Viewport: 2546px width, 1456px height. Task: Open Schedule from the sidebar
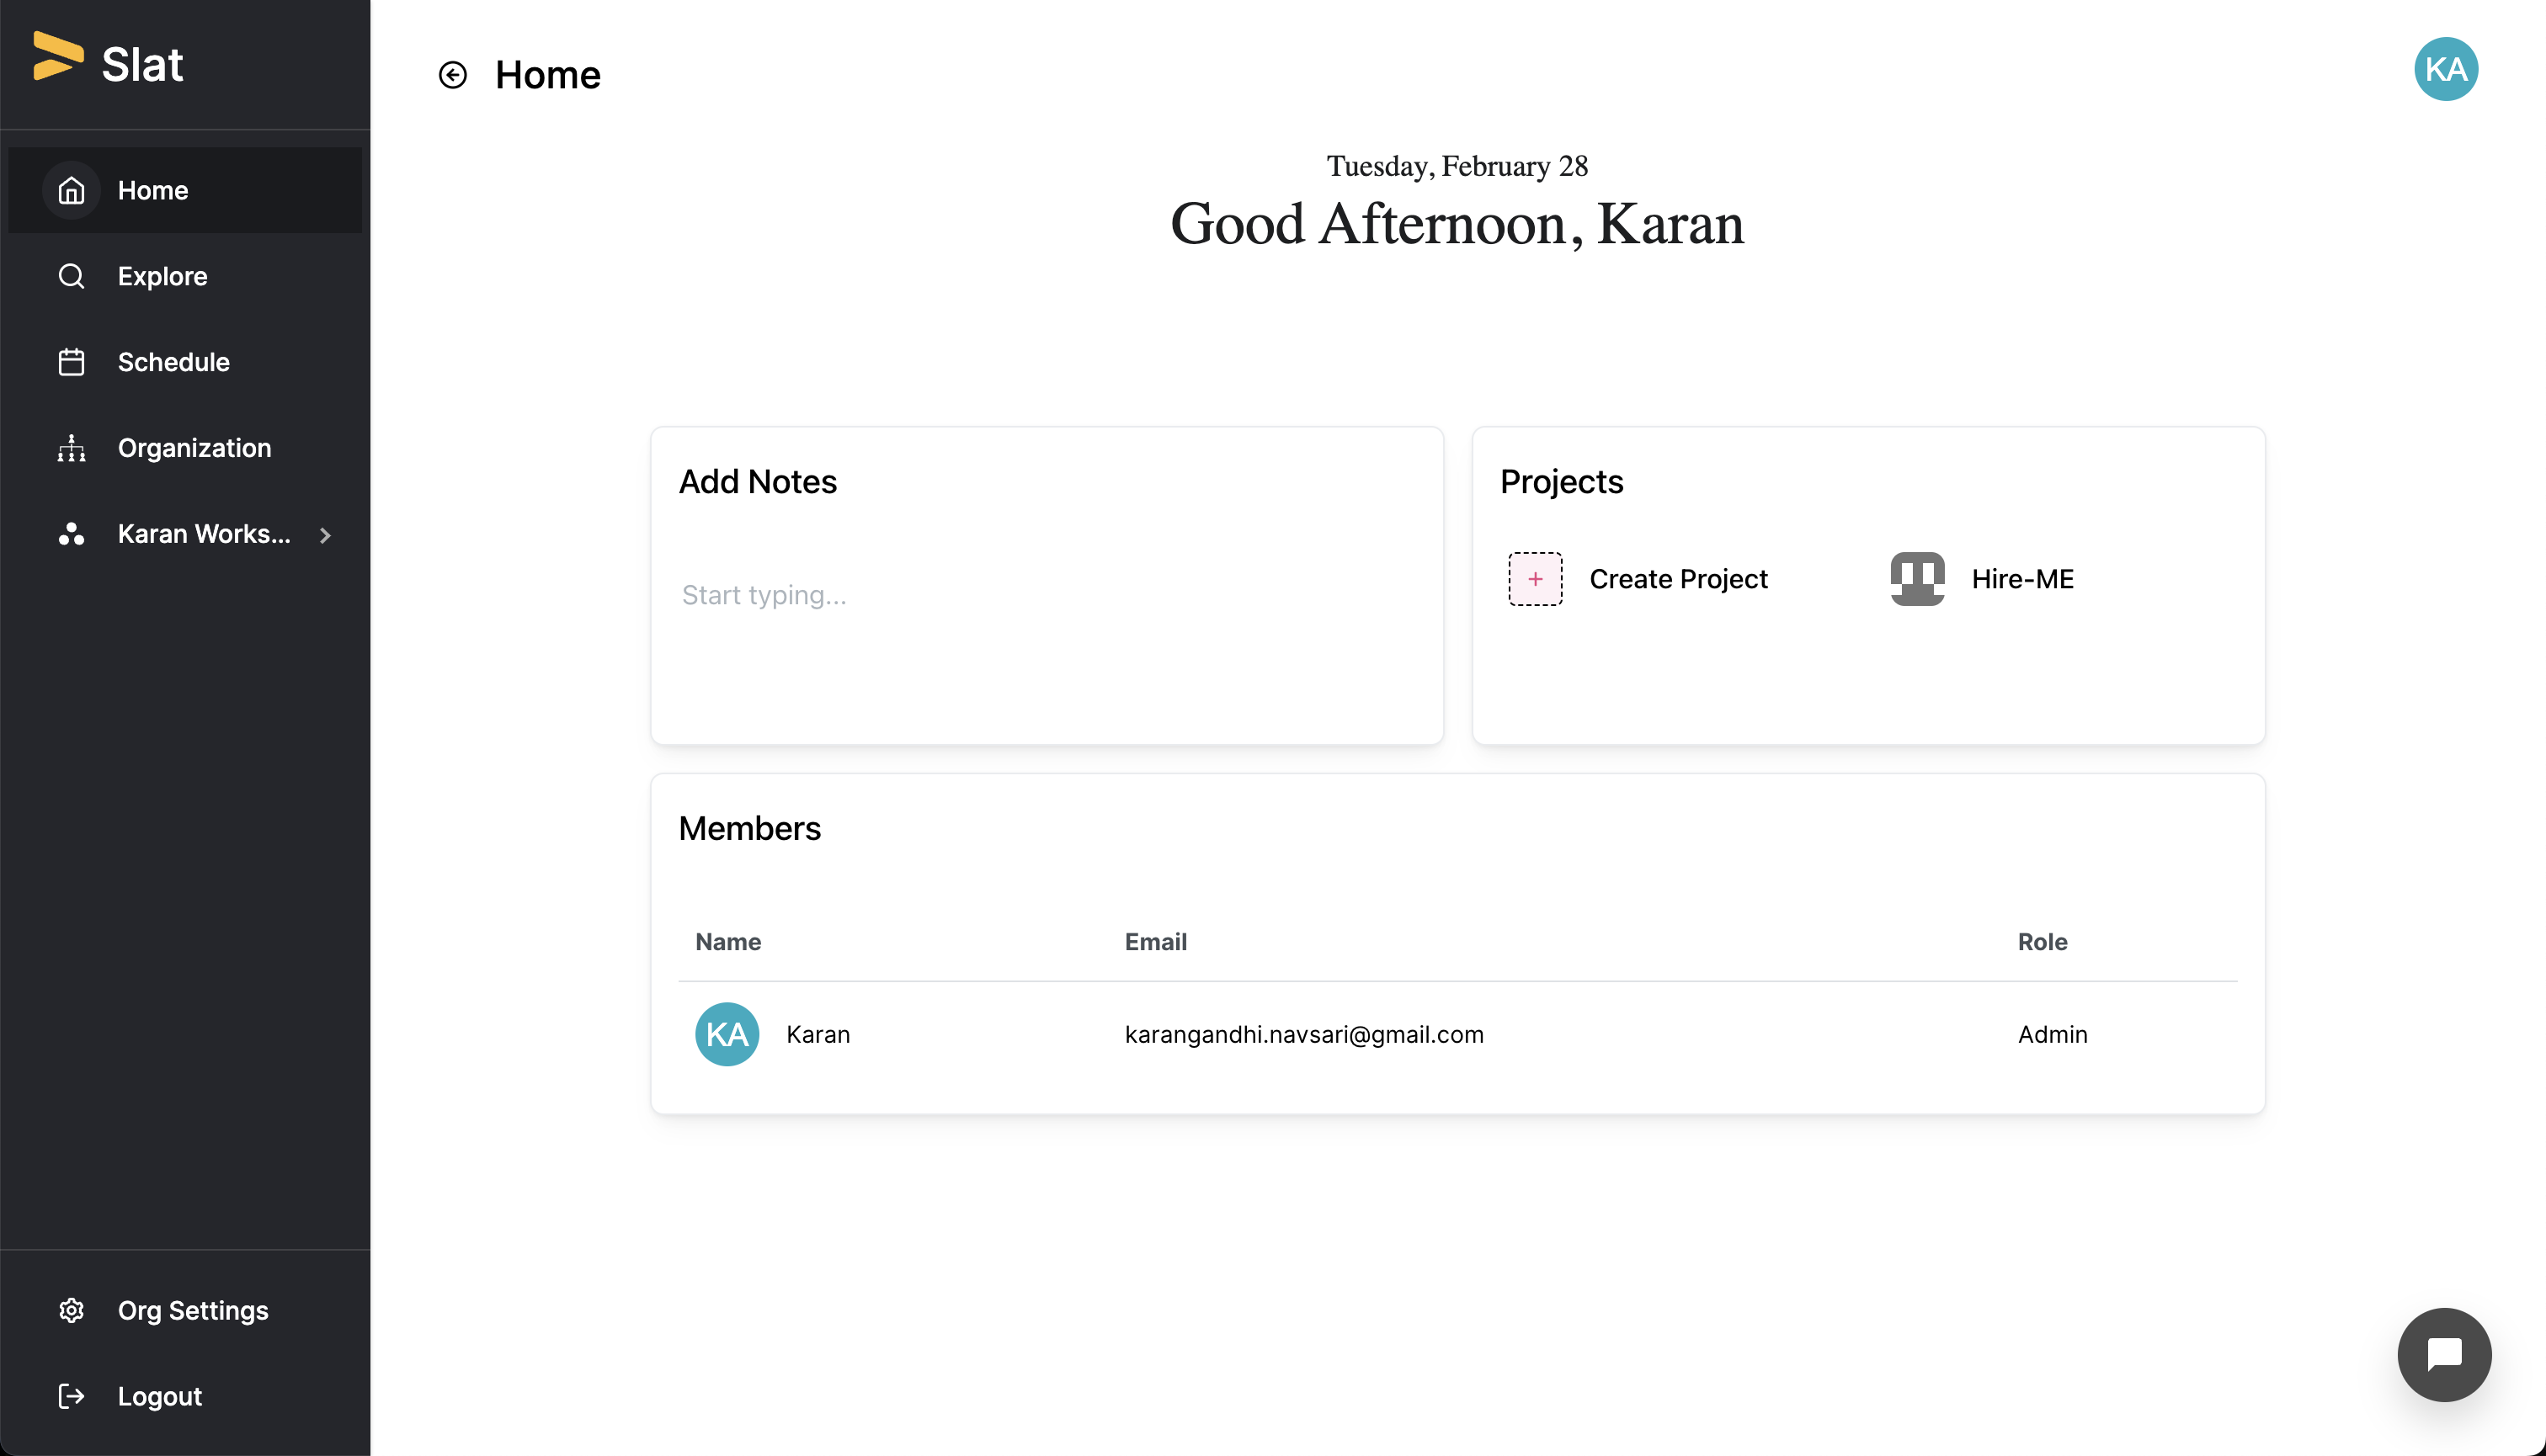tap(185, 362)
